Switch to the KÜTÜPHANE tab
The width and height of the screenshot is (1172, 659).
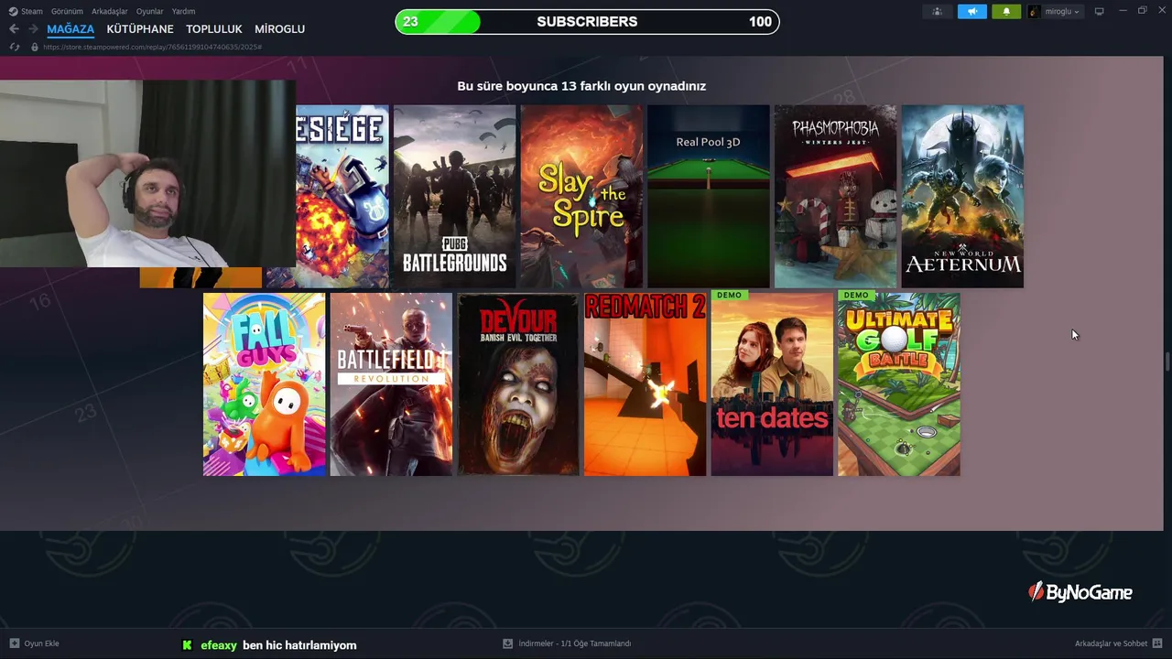point(140,29)
